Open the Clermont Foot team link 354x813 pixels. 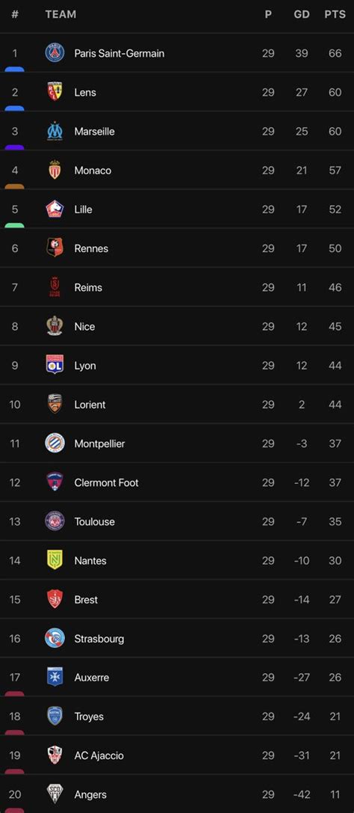click(x=106, y=482)
